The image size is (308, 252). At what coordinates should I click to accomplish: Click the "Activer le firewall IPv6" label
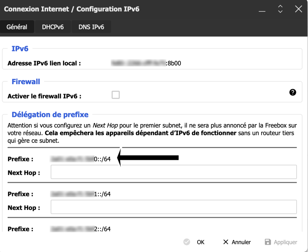tap(44, 96)
